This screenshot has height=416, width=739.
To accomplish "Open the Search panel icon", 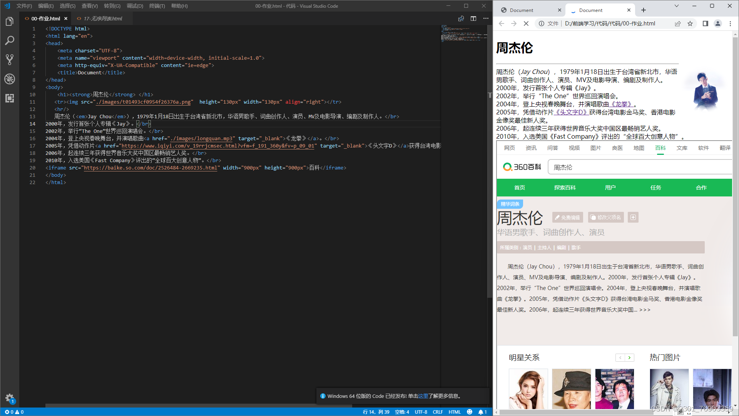I will (10, 40).
